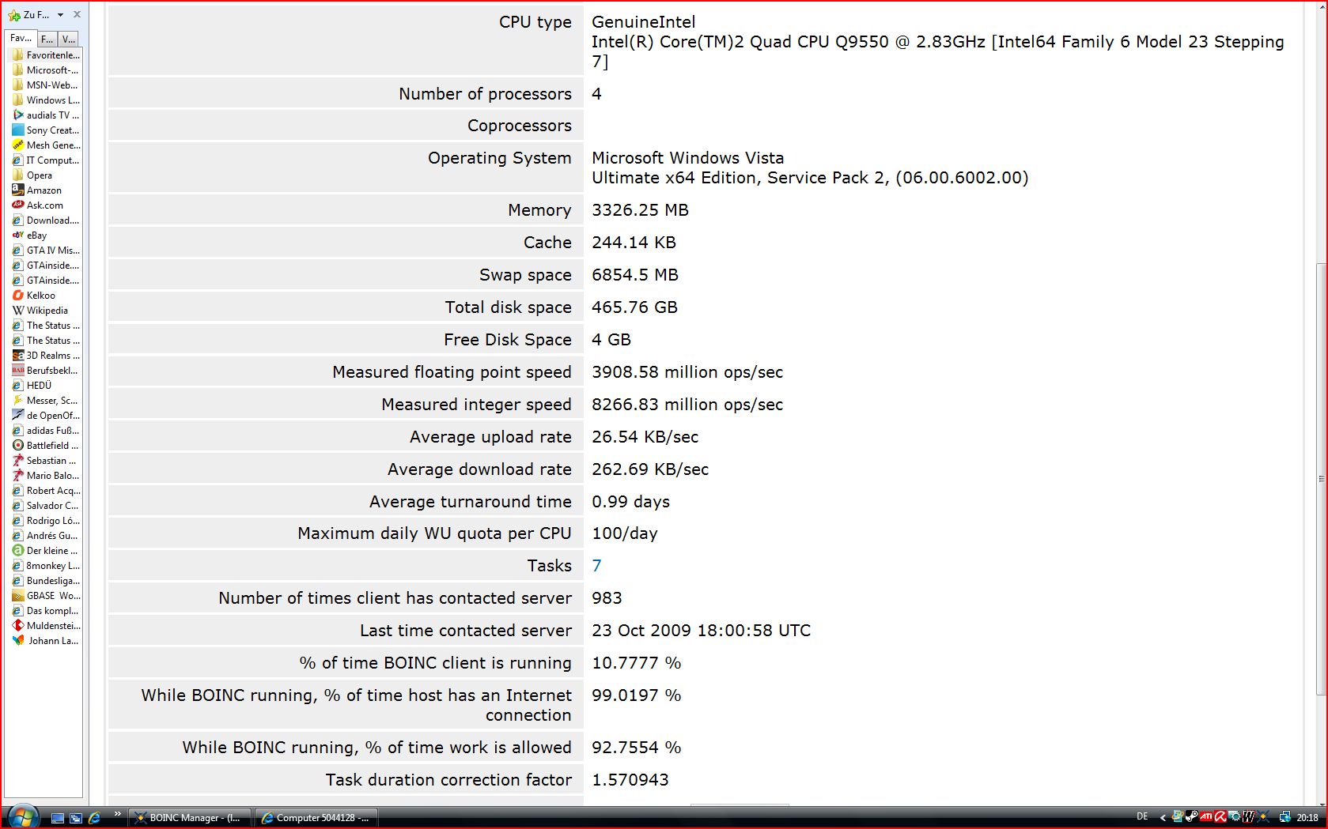Image resolution: width=1328 pixels, height=829 pixels.
Task: Close the Favorites Center panel
Action: 77,14
